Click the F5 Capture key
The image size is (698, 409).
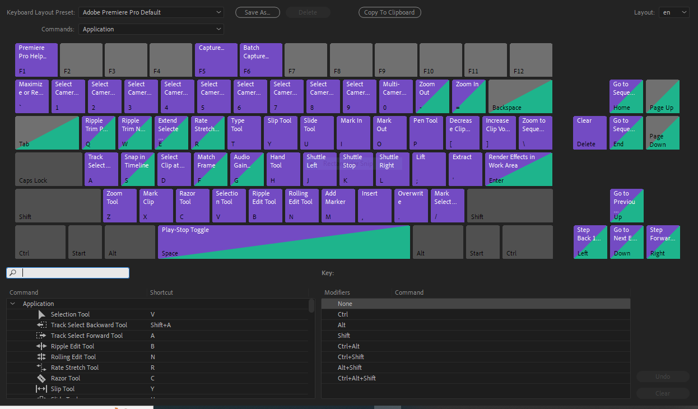pyautogui.click(x=216, y=60)
